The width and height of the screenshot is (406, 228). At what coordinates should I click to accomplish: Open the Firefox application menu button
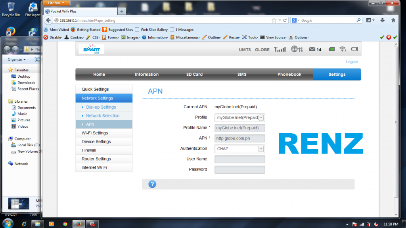pyautogui.click(x=56, y=3)
